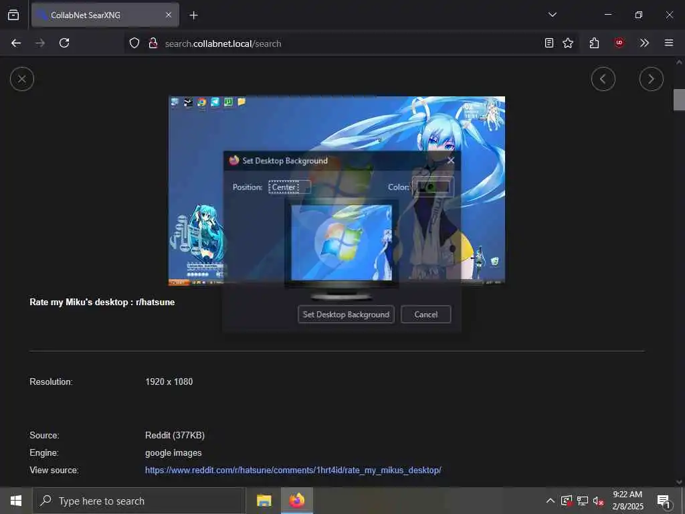This screenshot has width=685, height=514.
Task: Cancel the Set Desktop Background dialog
Action: 426,315
